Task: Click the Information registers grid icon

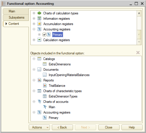Action: [x=39, y=19]
